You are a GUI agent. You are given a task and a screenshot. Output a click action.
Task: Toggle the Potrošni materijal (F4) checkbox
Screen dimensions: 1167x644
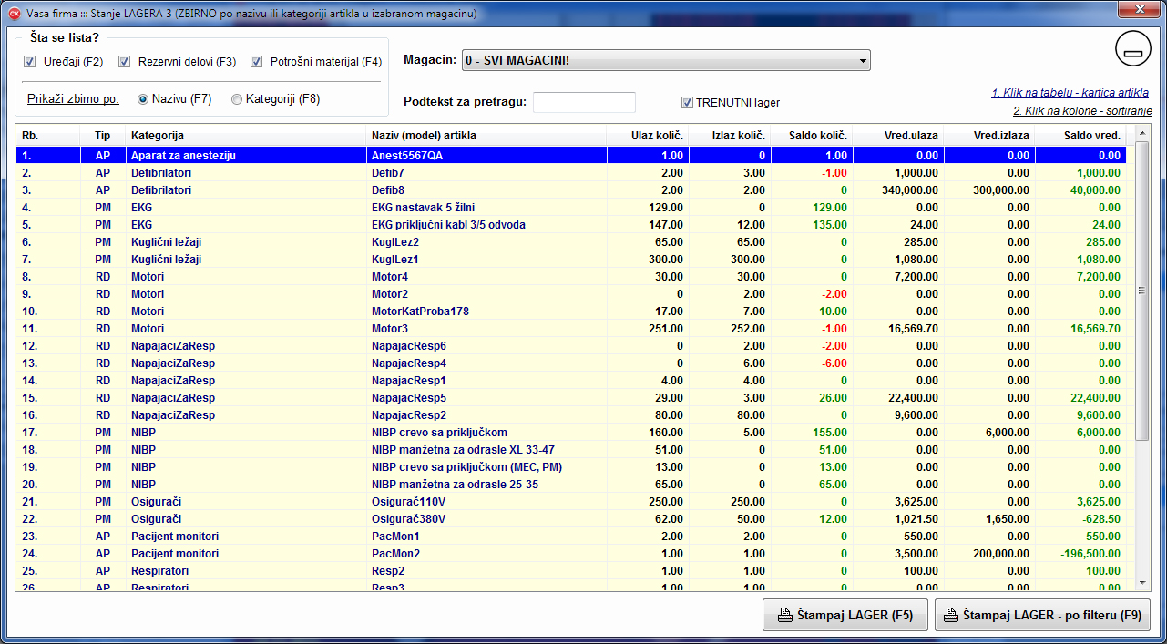tap(256, 62)
